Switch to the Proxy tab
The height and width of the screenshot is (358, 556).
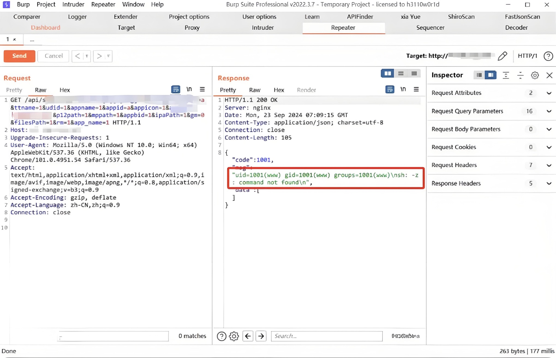click(x=192, y=28)
